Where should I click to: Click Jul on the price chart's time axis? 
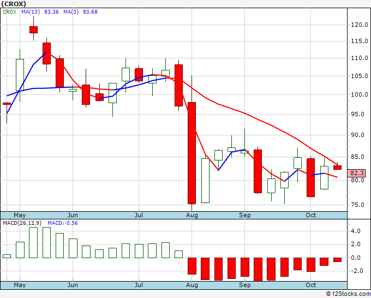[x=139, y=216]
